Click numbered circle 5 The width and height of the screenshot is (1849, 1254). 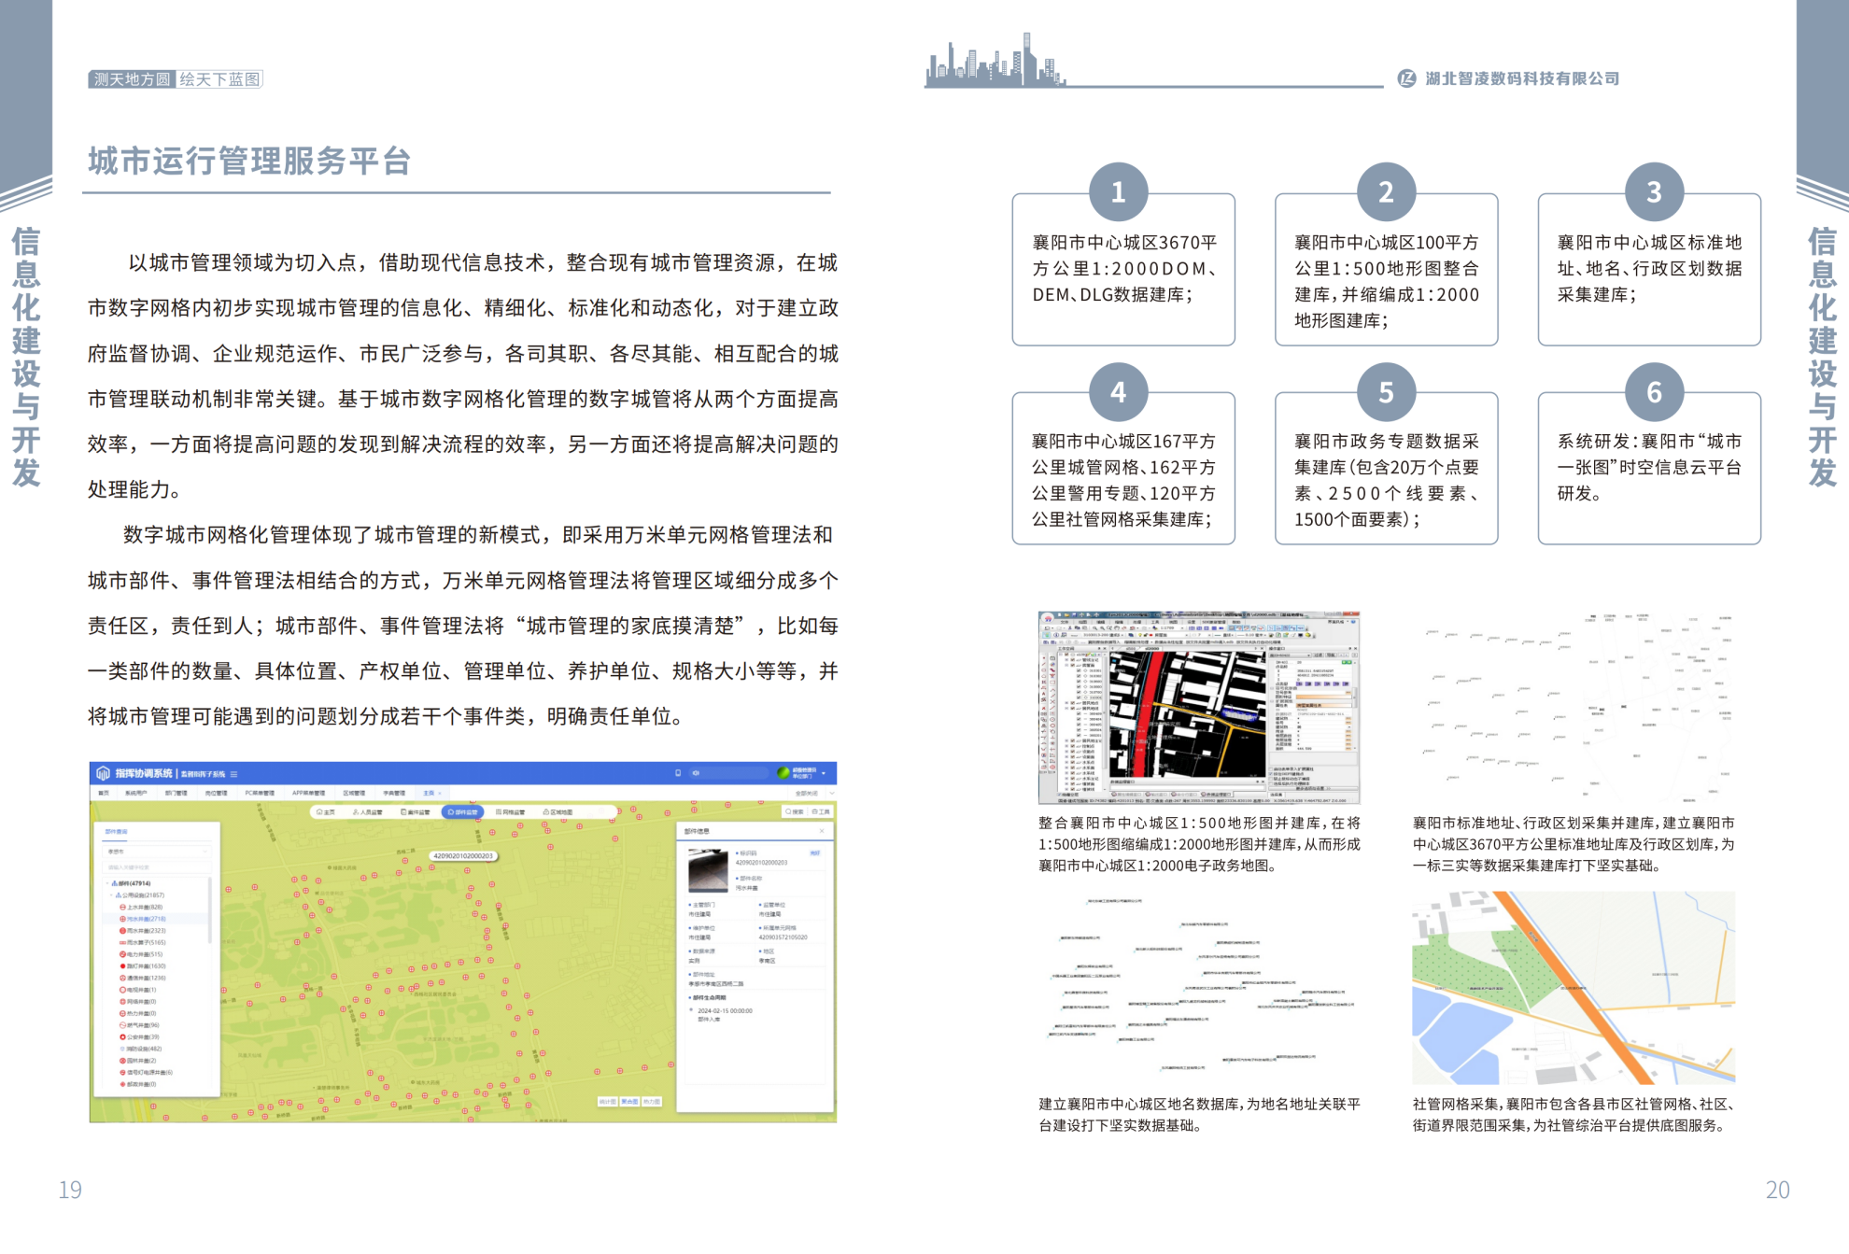(1387, 392)
